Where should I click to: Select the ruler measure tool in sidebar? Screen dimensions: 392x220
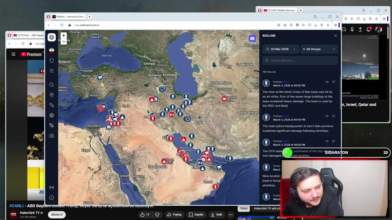coord(52,105)
